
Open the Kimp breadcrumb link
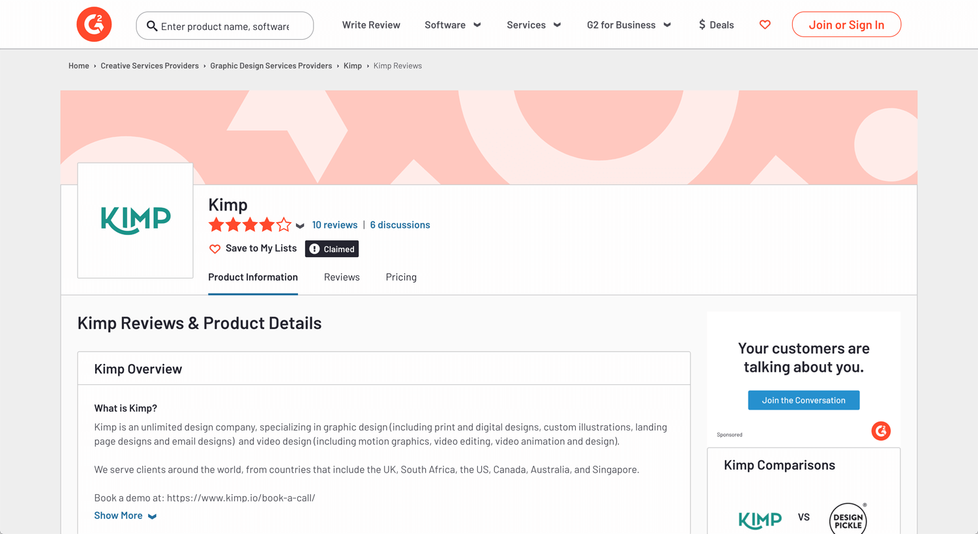353,66
